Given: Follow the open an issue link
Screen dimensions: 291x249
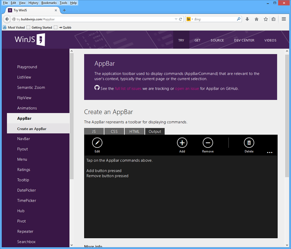Looking at the screenshot, I should pos(187,89).
